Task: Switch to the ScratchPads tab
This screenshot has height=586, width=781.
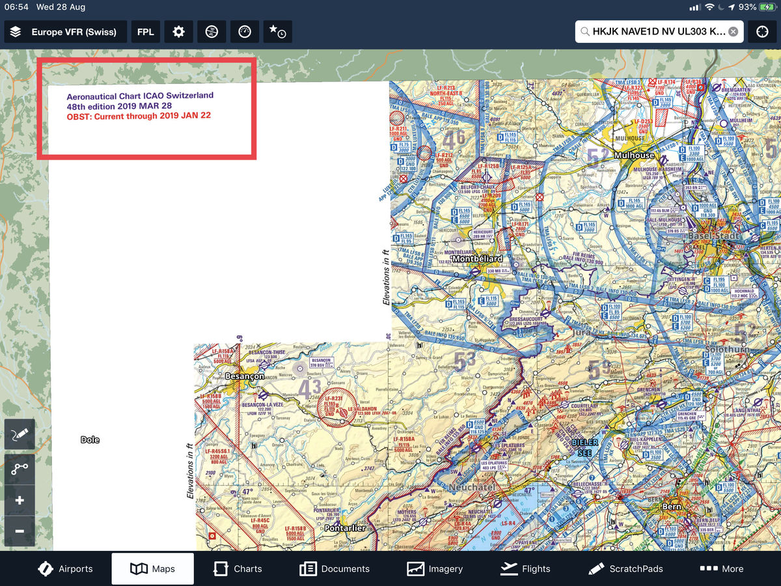Action: pyautogui.click(x=625, y=568)
